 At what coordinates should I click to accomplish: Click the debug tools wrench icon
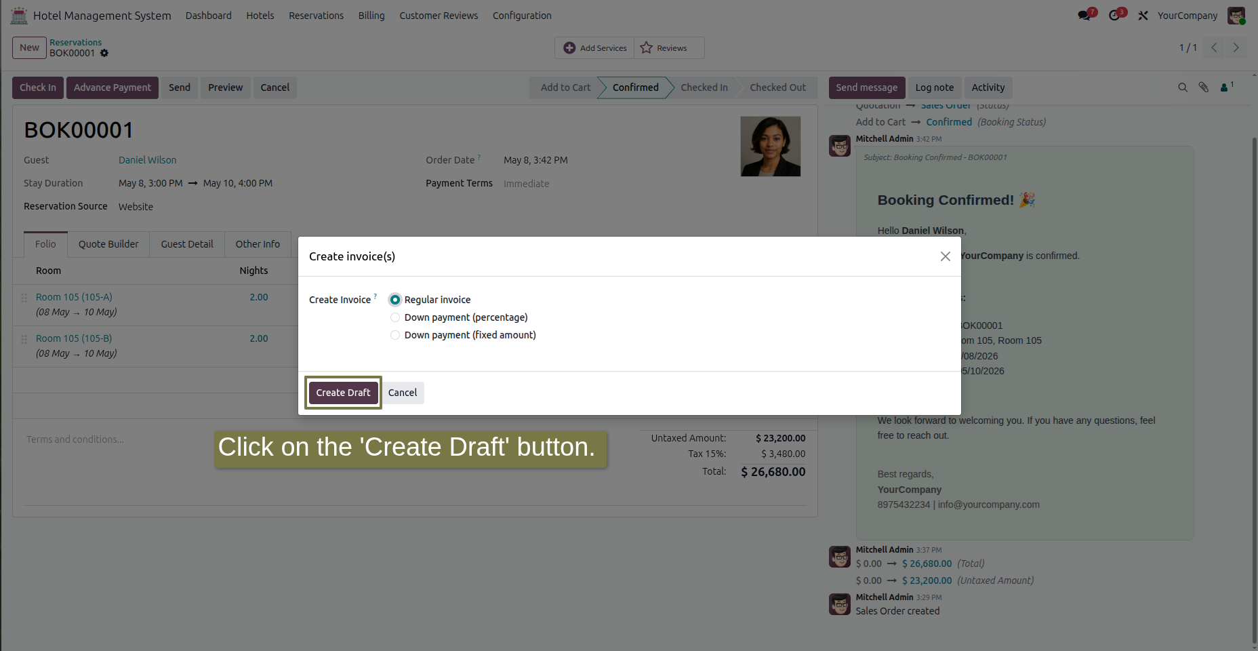(1143, 15)
